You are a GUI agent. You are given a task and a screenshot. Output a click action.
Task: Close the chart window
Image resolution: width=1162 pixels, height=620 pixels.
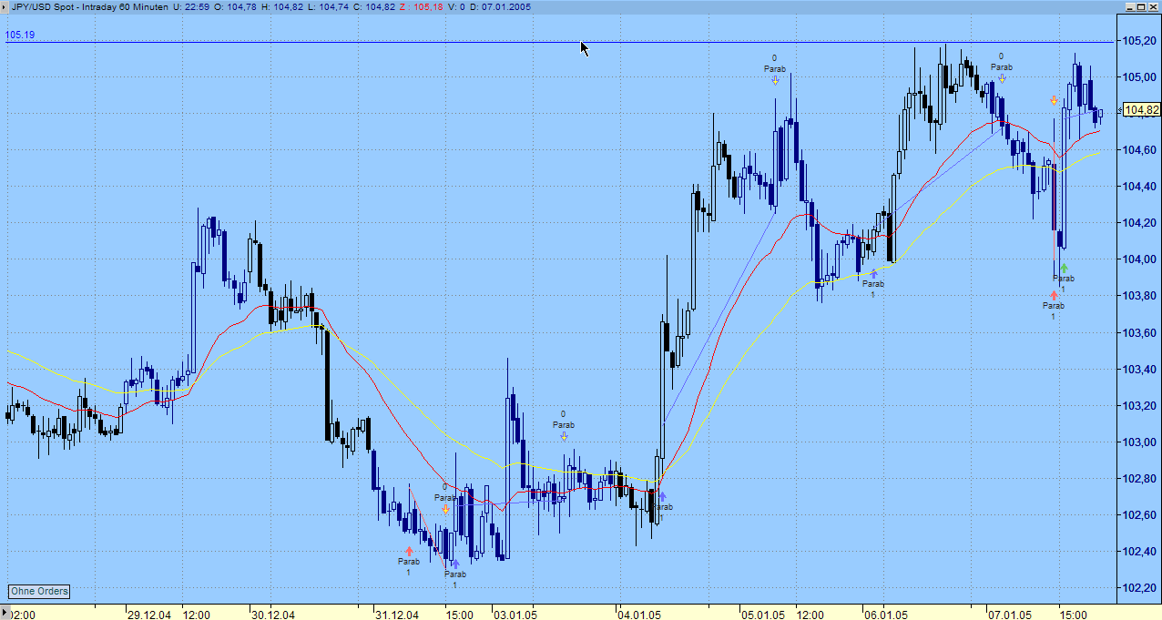point(1154,6)
